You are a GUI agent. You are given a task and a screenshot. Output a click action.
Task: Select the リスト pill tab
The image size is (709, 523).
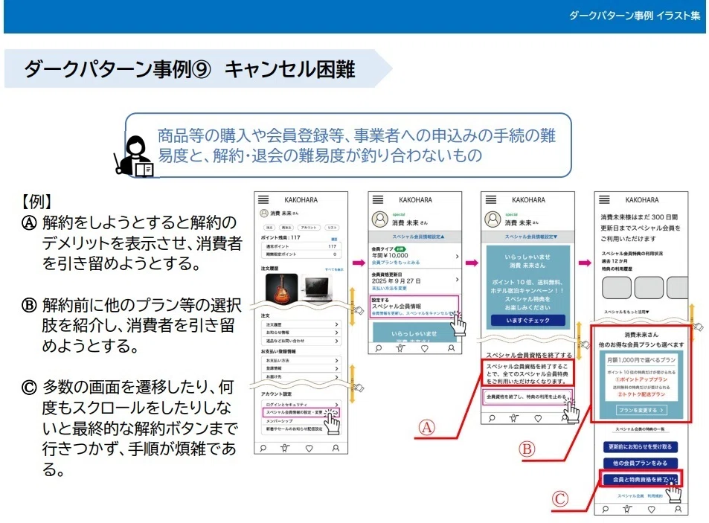point(333,228)
